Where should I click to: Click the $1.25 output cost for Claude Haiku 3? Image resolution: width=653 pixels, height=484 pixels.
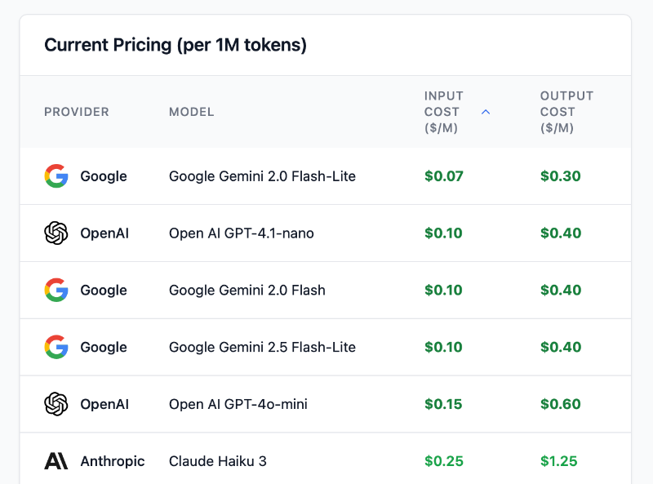click(x=559, y=461)
